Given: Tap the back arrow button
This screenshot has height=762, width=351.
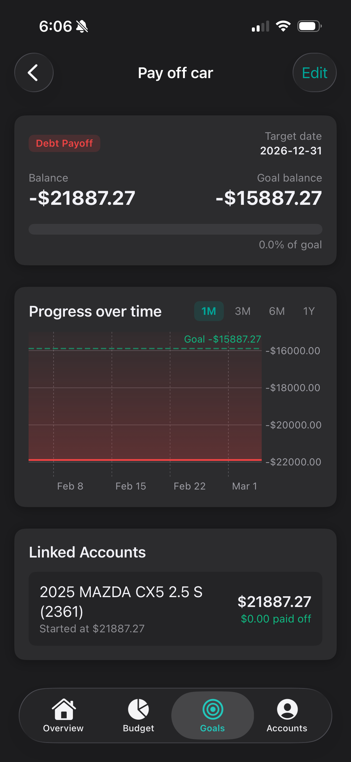Looking at the screenshot, I should tap(34, 72).
